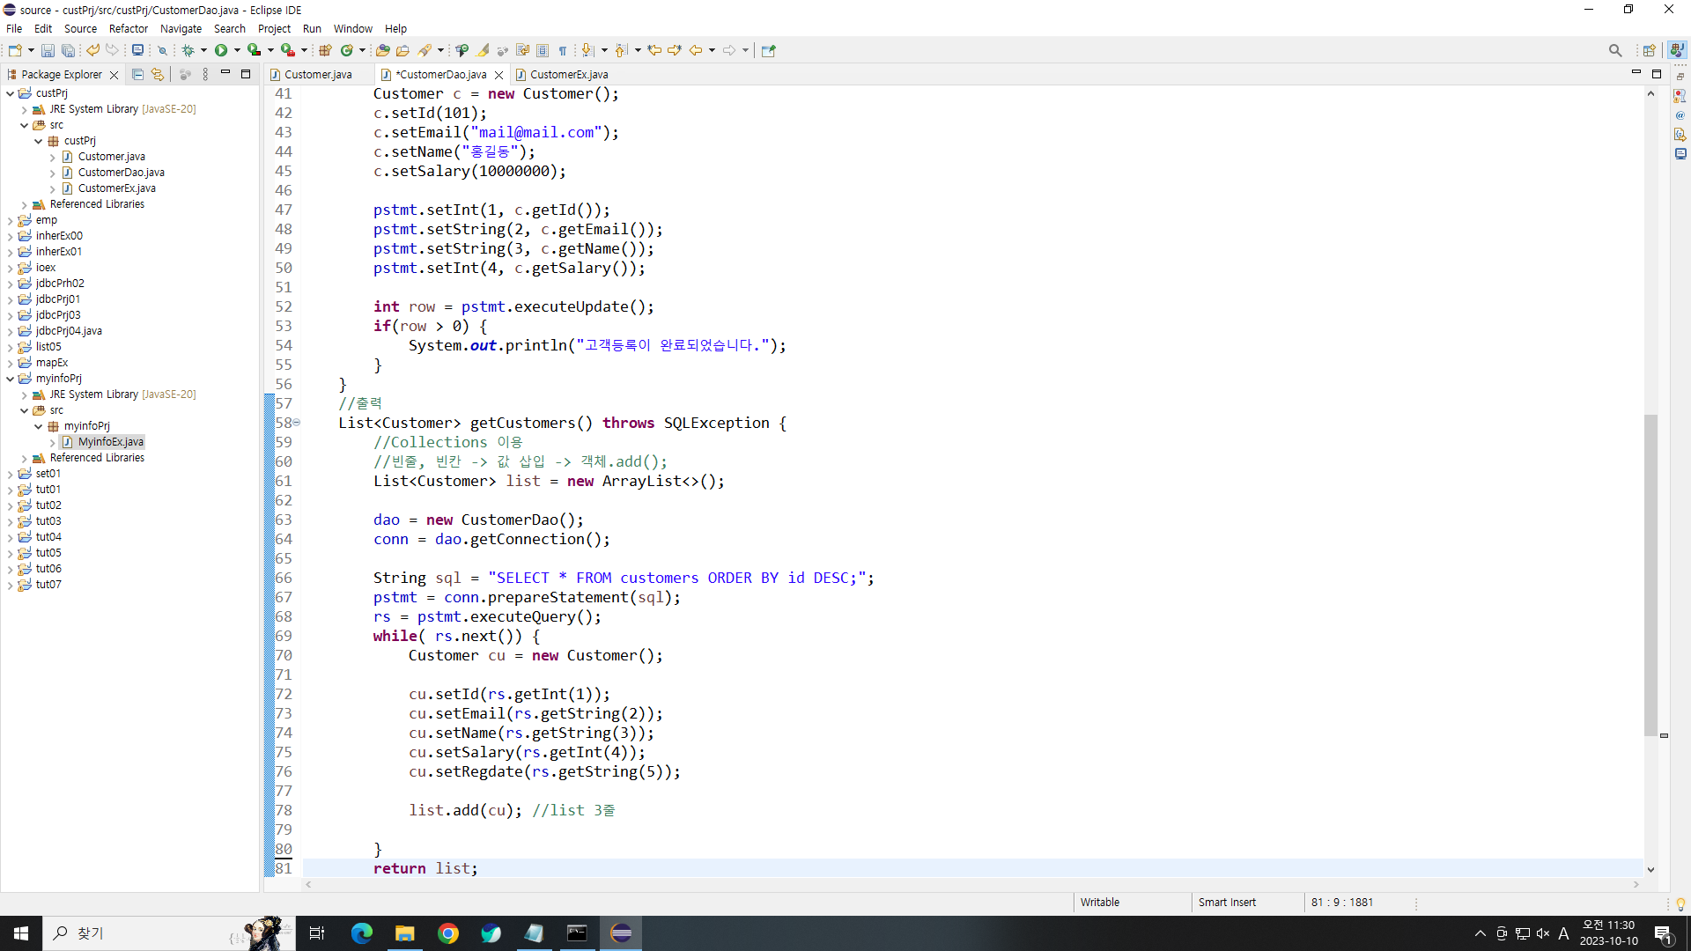1691x951 pixels.
Task: Toggle Block Selection Mode icon
Action: pos(543,51)
